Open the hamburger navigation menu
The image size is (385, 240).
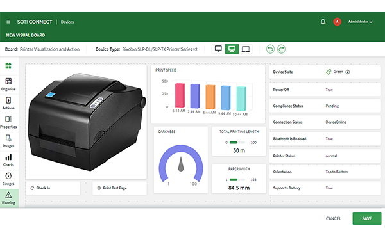pos(8,22)
